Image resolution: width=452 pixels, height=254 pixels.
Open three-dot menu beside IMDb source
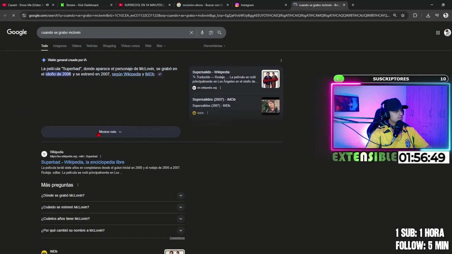(x=207, y=113)
